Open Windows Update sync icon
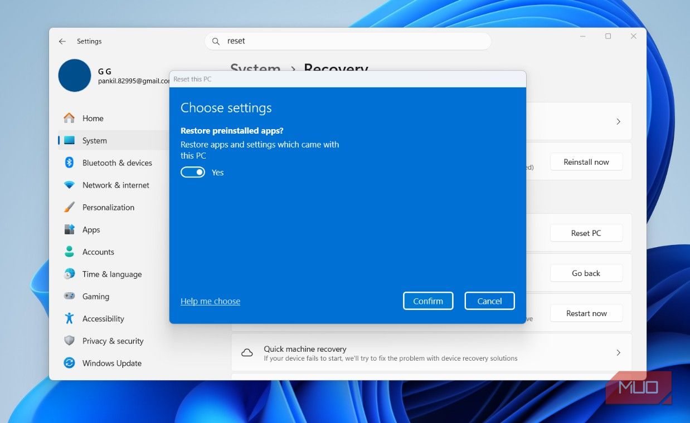Viewport: 690px width, 423px height. (69, 363)
